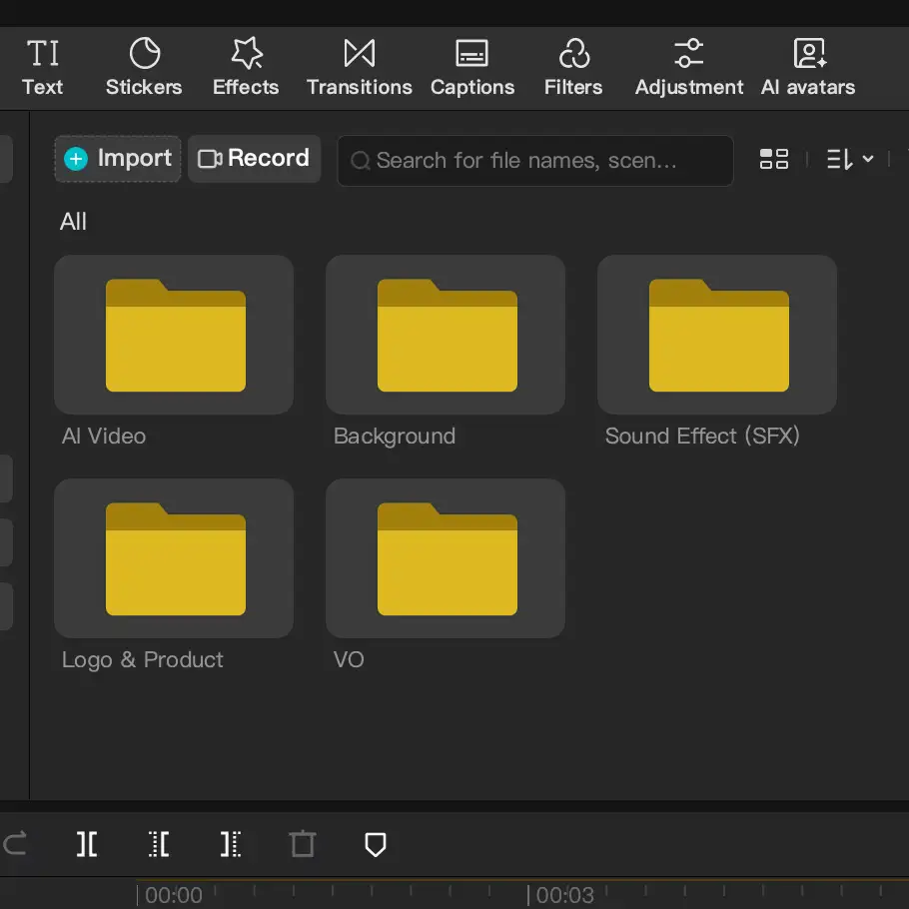
Task: Click the magnifier icon in the search bar
Action: point(360,161)
